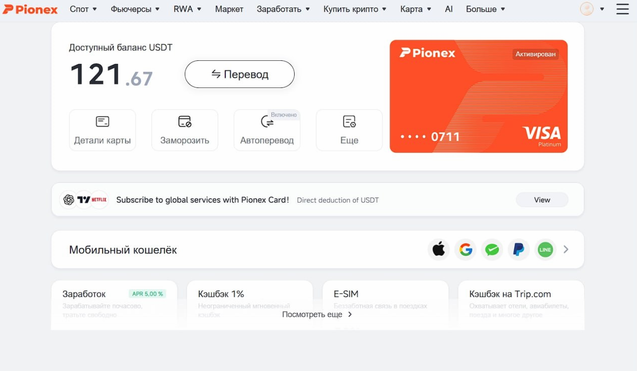Image resolution: width=637 pixels, height=371 pixels.
Task: Open the Еще more options tile
Action: click(349, 130)
